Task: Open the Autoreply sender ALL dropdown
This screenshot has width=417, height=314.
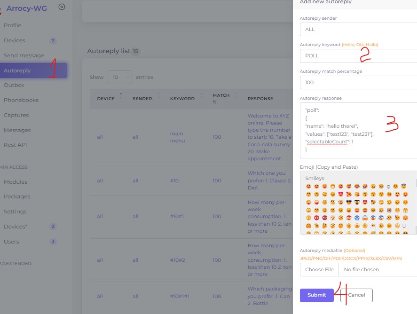Action: (358, 29)
